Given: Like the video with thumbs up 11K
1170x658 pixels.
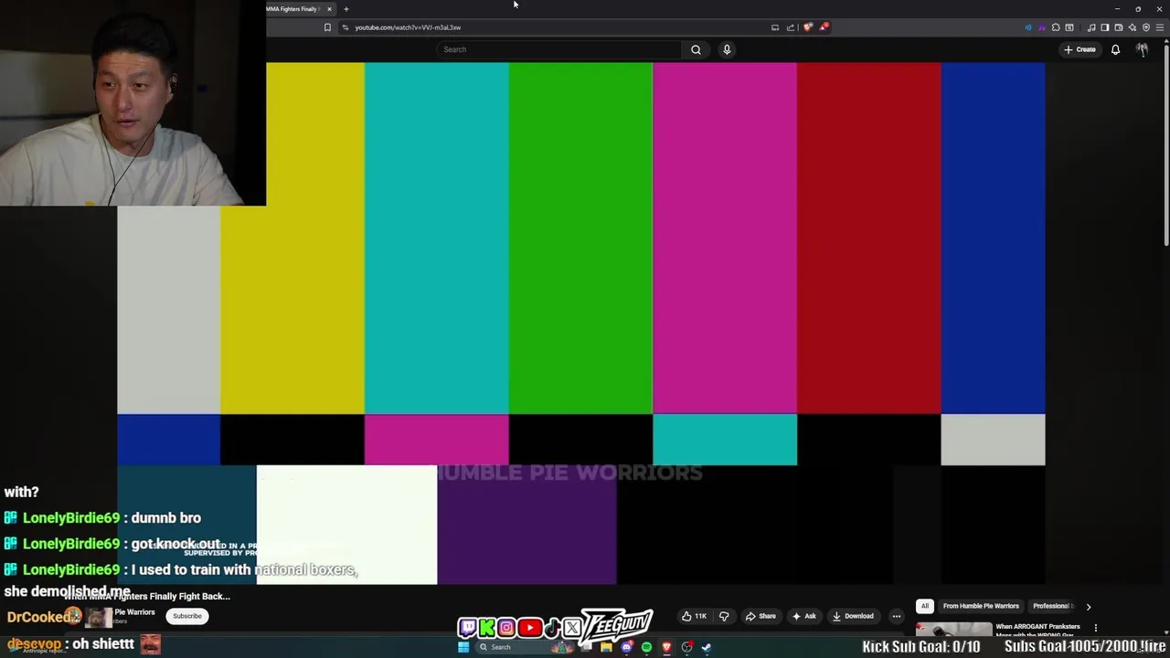Looking at the screenshot, I should tap(695, 616).
